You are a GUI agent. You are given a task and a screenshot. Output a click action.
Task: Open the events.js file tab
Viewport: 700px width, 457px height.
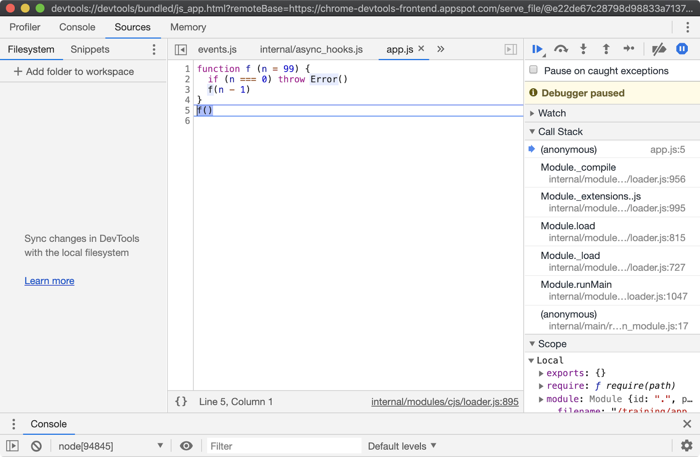point(217,49)
